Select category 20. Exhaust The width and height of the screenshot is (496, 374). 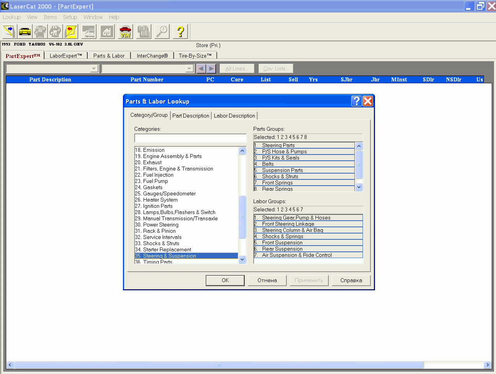coord(186,162)
